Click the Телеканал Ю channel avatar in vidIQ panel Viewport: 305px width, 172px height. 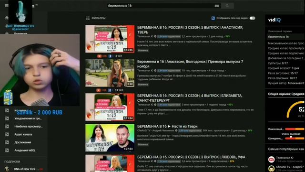(271, 159)
